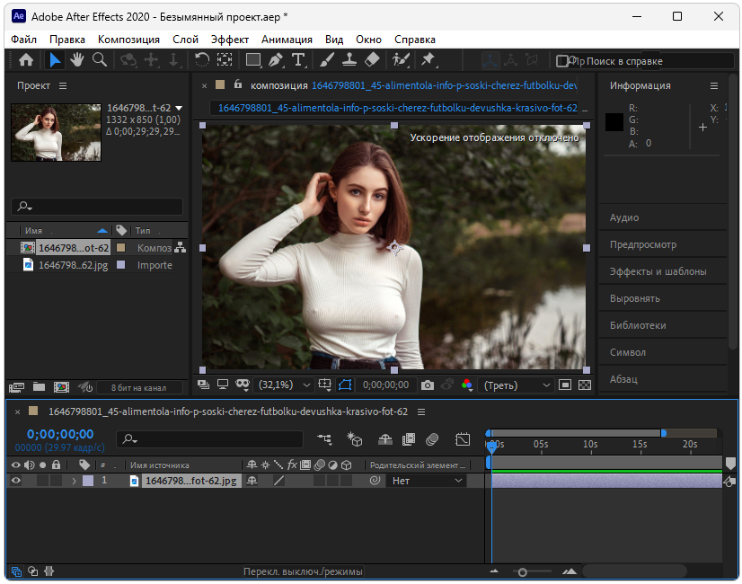Open grid and guide options dropdown
Image resolution: width=742 pixels, height=584 pixels.
click(x=324, y=385)
